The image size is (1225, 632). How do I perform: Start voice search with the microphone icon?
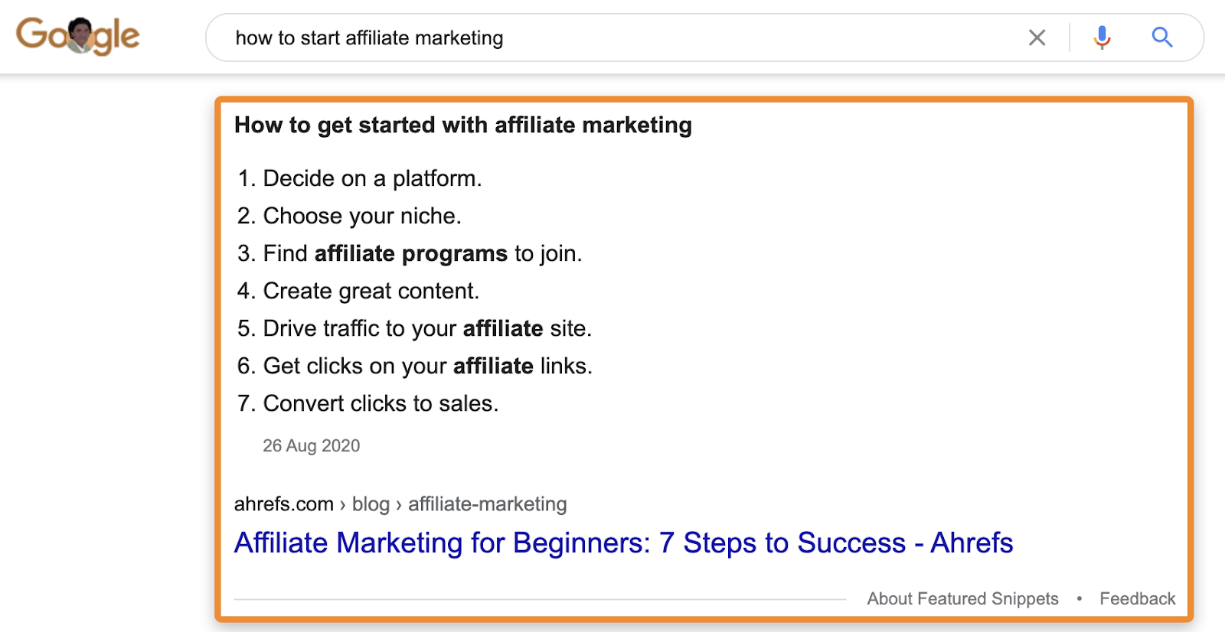1102,37
